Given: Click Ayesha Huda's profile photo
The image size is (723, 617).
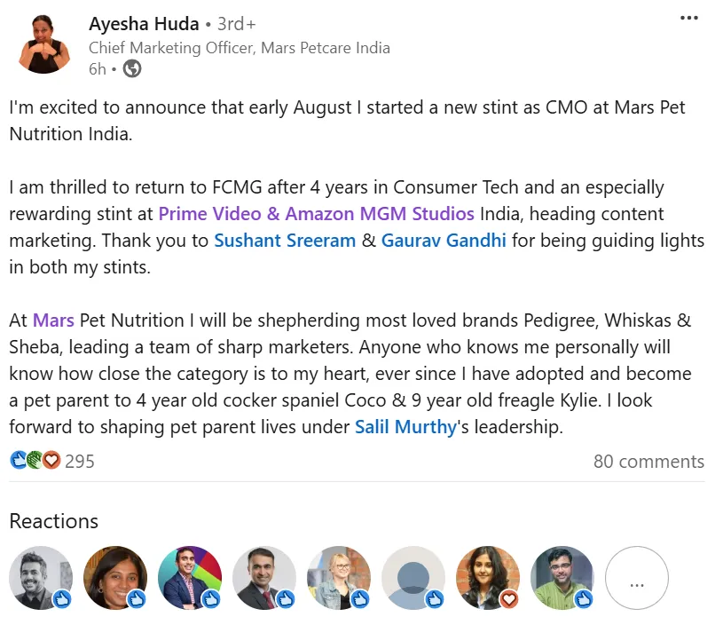Looking at the screenshot, I should 44,44.
